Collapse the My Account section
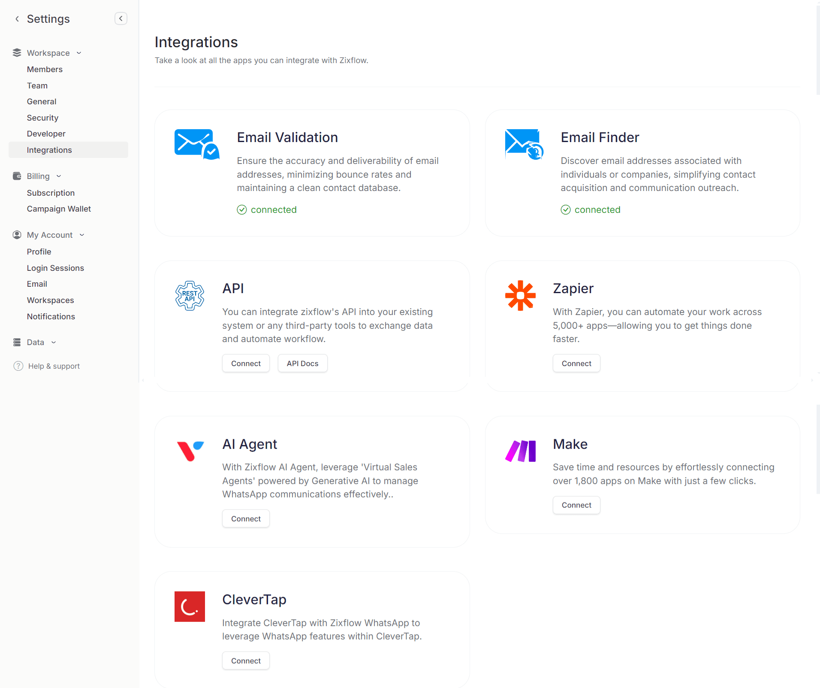The width and height of the screenshot is (820, 688). tap(82, 235)
